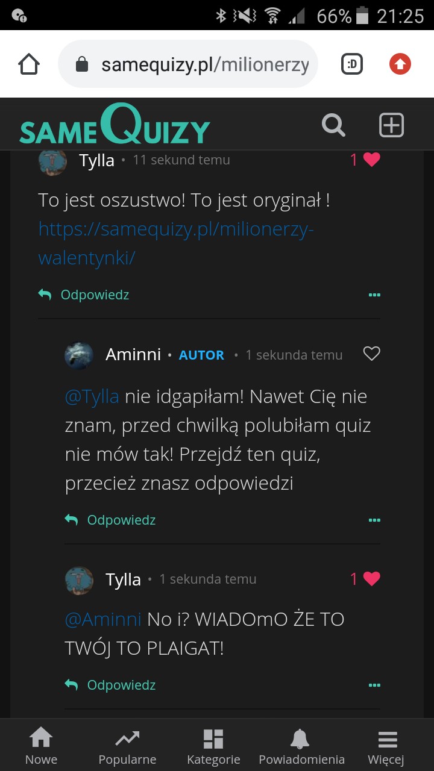Open the browser tabs counter icon
434x771 pixels.
pos(352,64)
